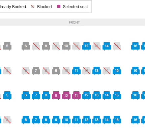Select seat 6 in third row
This screenshot has width=145, height=128.
pyautogui.click(x=26, y=95)
